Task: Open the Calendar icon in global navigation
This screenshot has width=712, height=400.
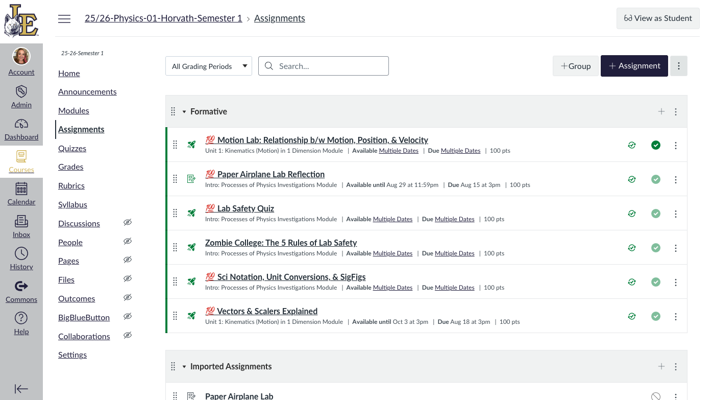Action: click(x=21, y=189)
